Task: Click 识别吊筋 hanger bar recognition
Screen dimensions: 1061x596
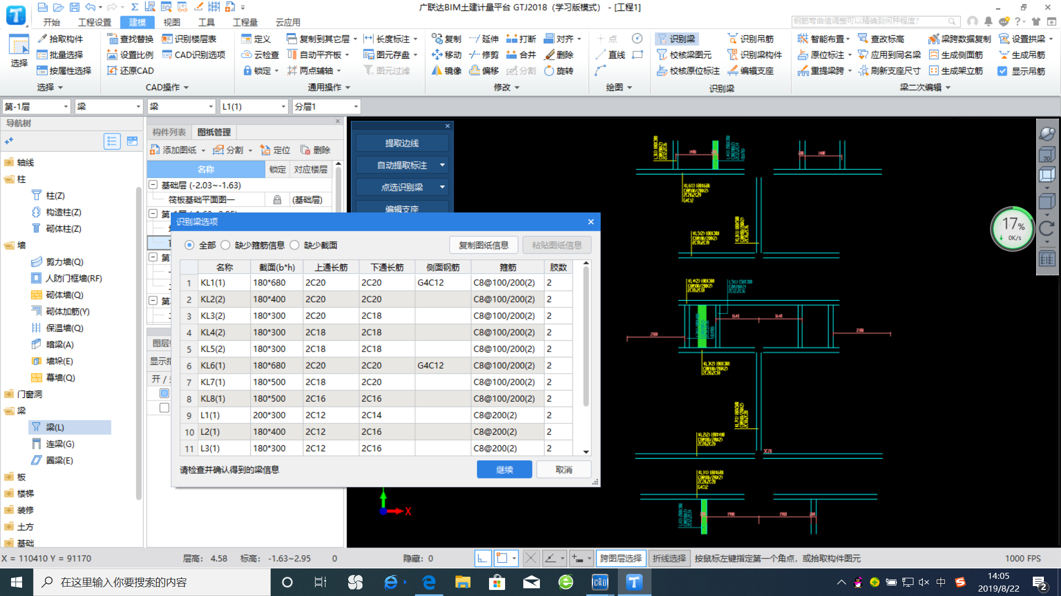Action: click(750, 39)
